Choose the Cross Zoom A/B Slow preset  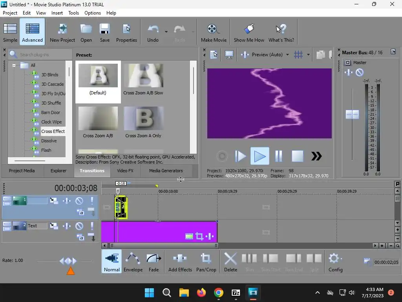pos(143,79)
